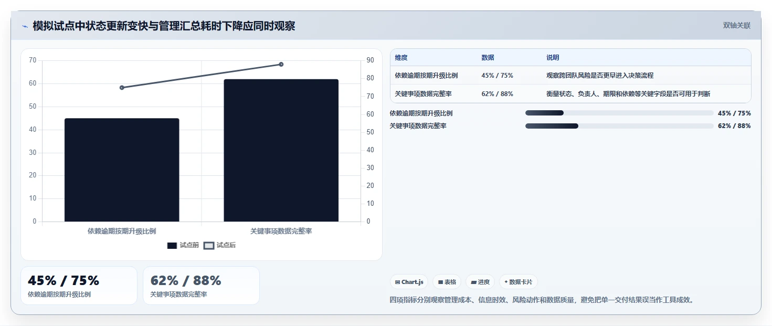Toggle the 试点前 legend swatch
The image size is (772, 326).
point(172,245)
